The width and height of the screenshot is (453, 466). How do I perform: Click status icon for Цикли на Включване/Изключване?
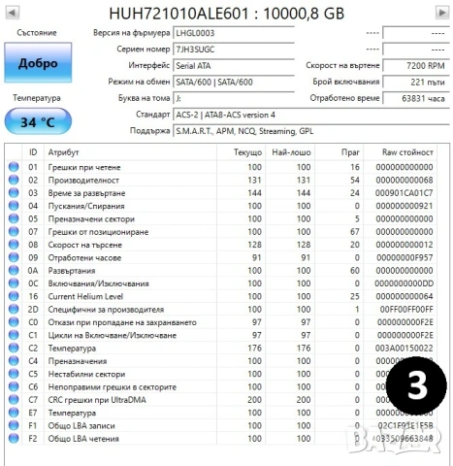click(x=14, y=335)
